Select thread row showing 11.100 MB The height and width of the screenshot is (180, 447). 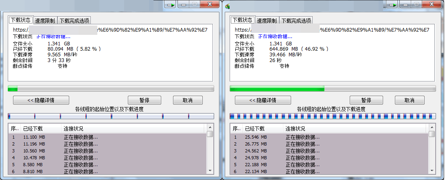click(107, 137)
